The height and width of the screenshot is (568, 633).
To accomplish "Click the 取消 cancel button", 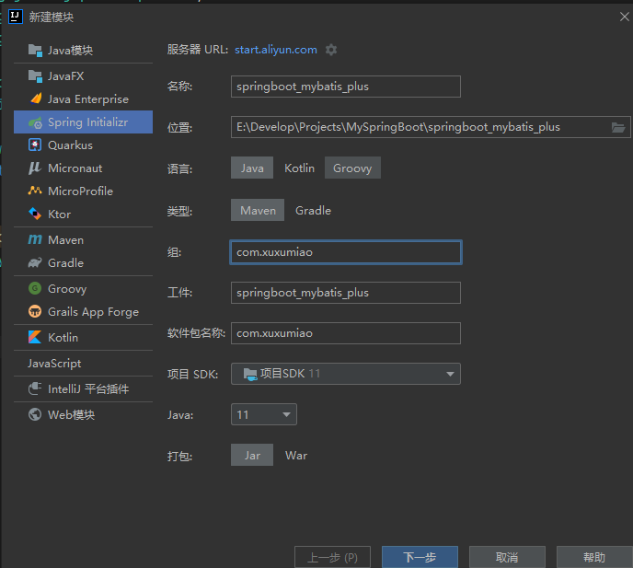I will [507, 558].
